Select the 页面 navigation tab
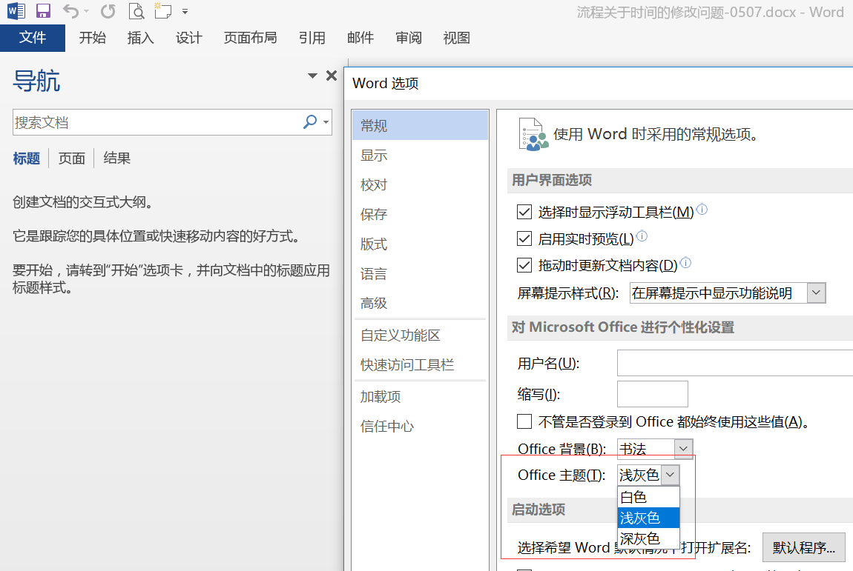The image size is (853, 571). pos(72,158)
